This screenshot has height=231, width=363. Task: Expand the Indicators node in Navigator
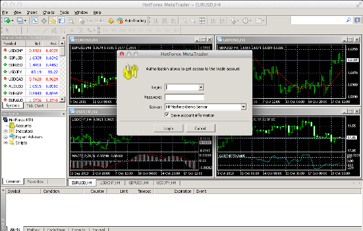[x=5, y=132]
